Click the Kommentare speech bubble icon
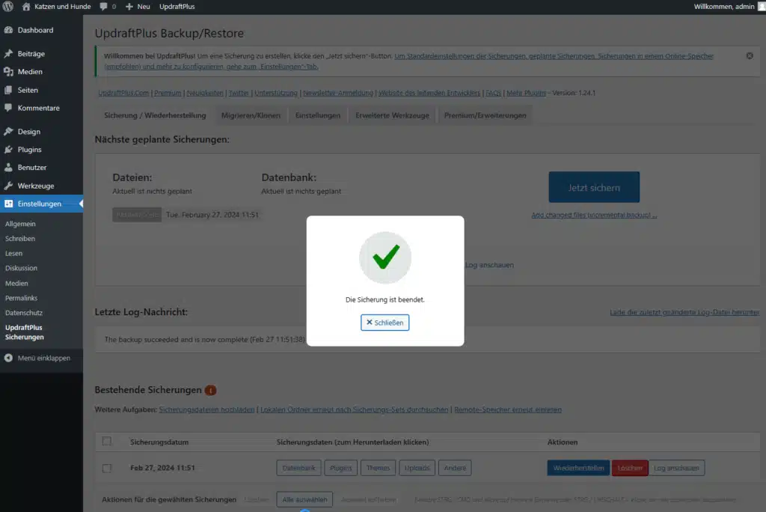 (x=8, y=108)
